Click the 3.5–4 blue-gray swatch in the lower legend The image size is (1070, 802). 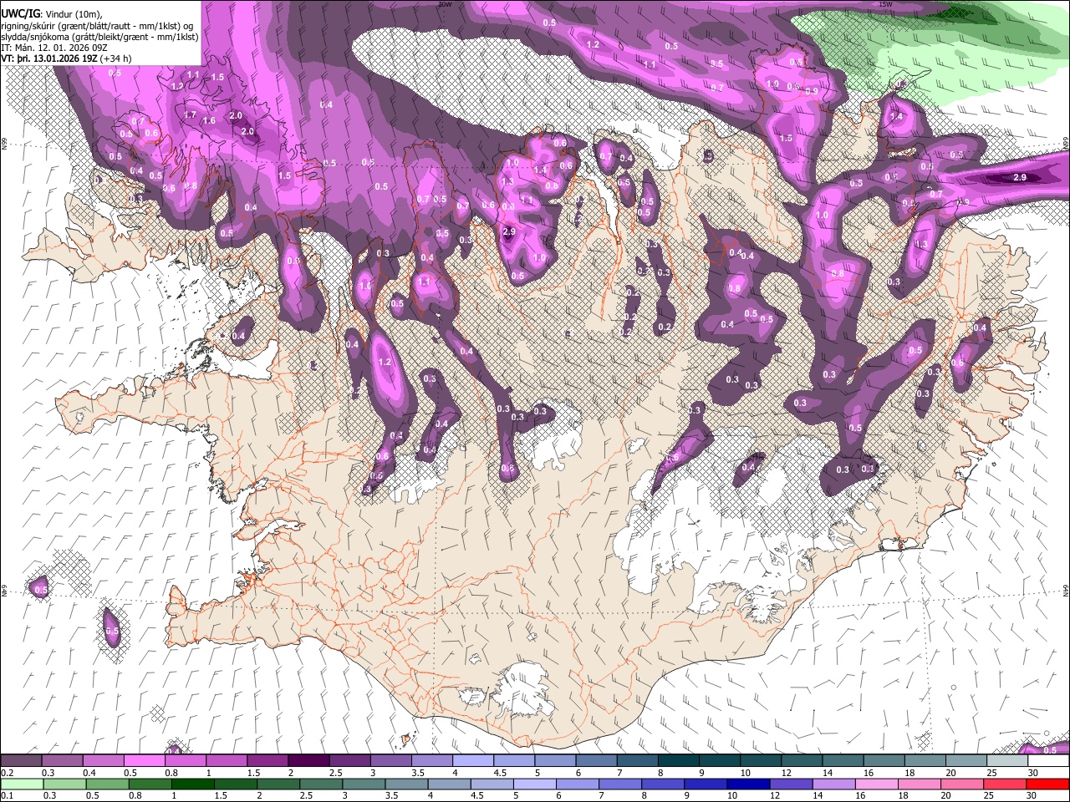point(407,784)
